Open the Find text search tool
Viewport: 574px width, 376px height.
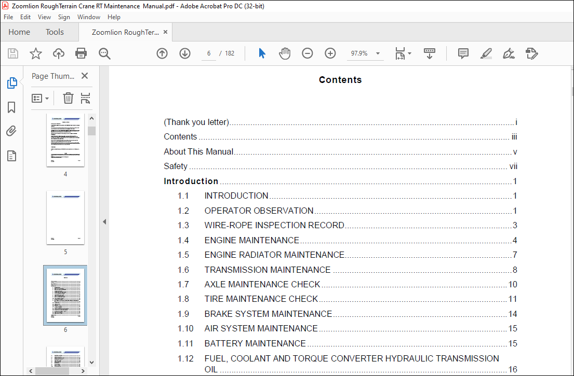pyautogui.click(x=104, y=54)
